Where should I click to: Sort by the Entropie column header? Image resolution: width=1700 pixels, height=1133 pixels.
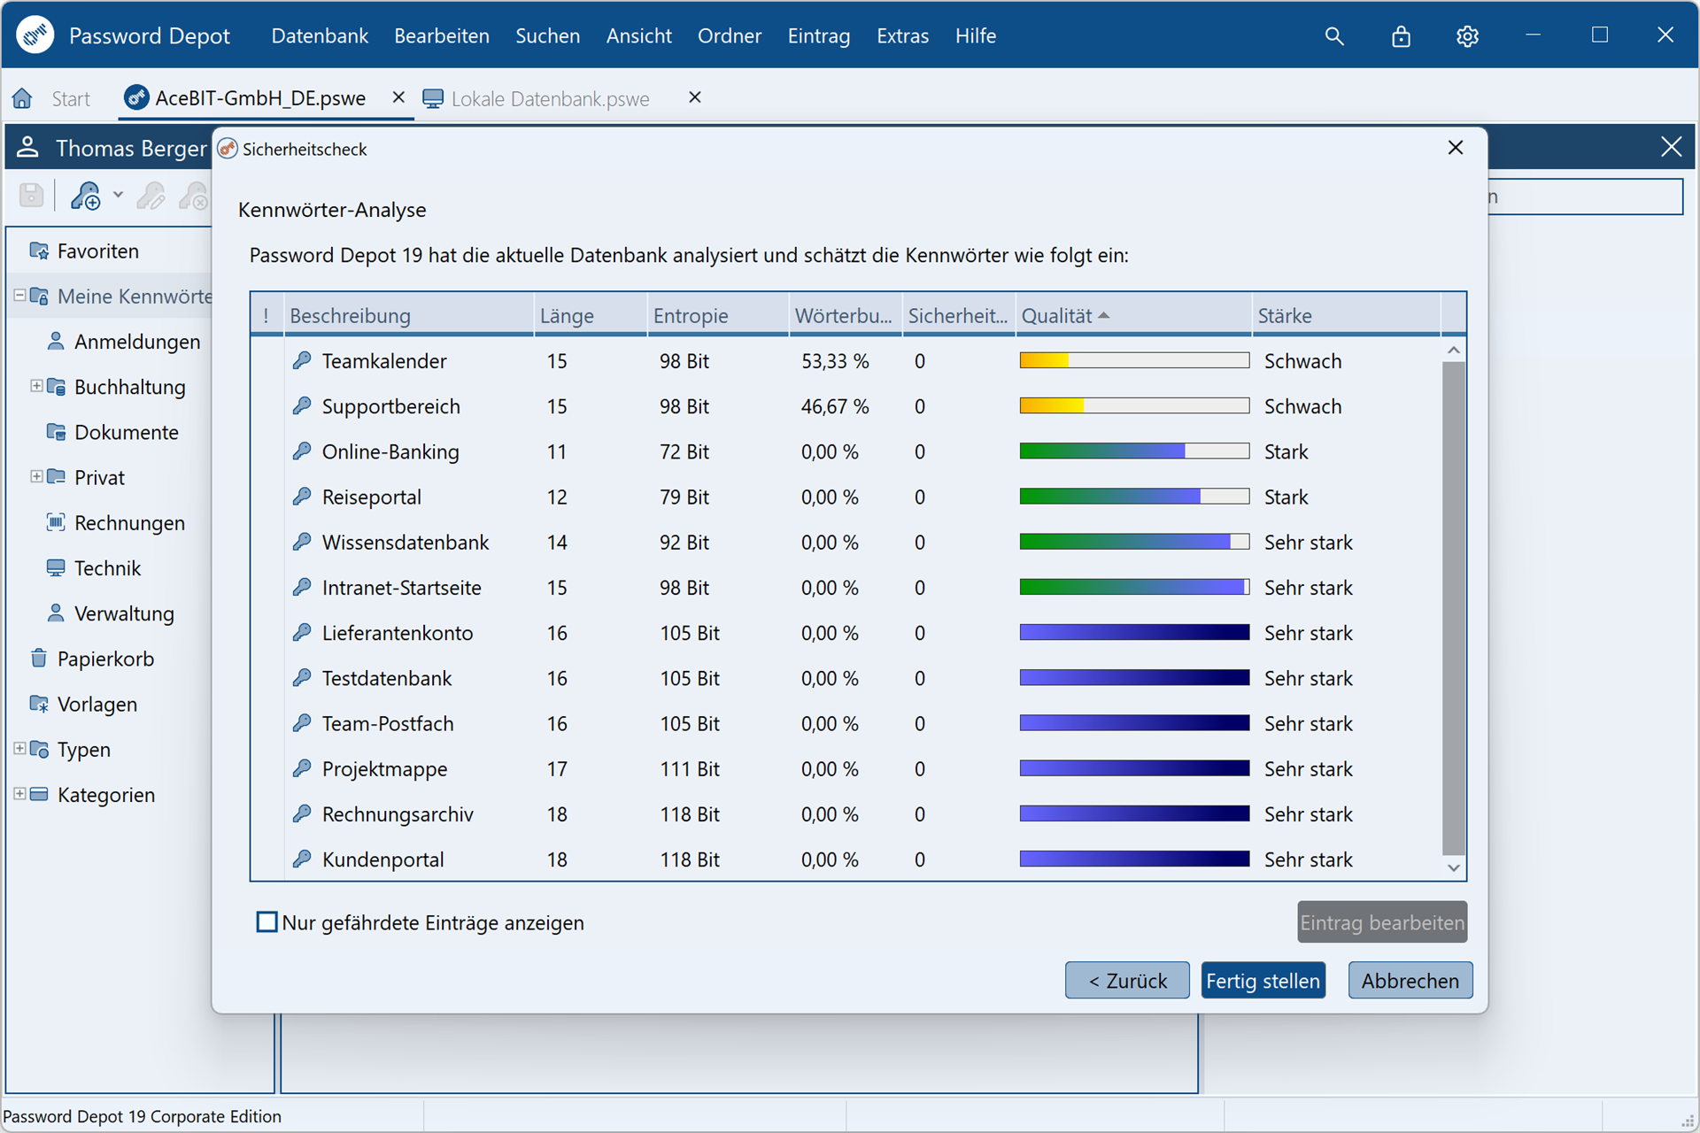click(718, 315)
